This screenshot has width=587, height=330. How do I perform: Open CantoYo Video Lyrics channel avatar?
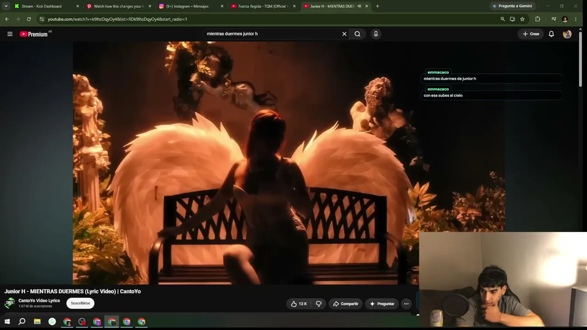tap(10, 303)
